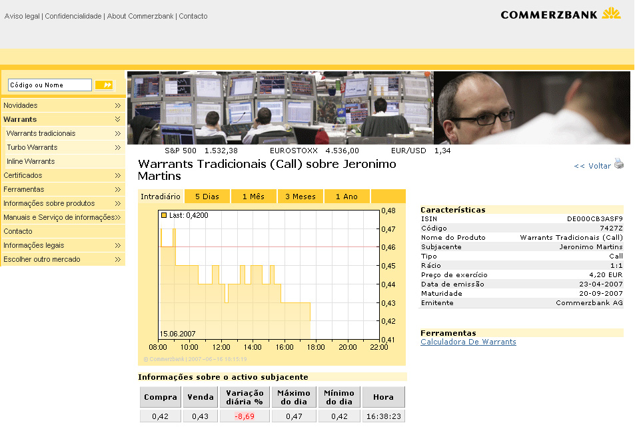Image resolution: width=635 pixels, height=429 pixels.
Task: Switch to the 3 Meses chart tab
Action: (300, 197)
